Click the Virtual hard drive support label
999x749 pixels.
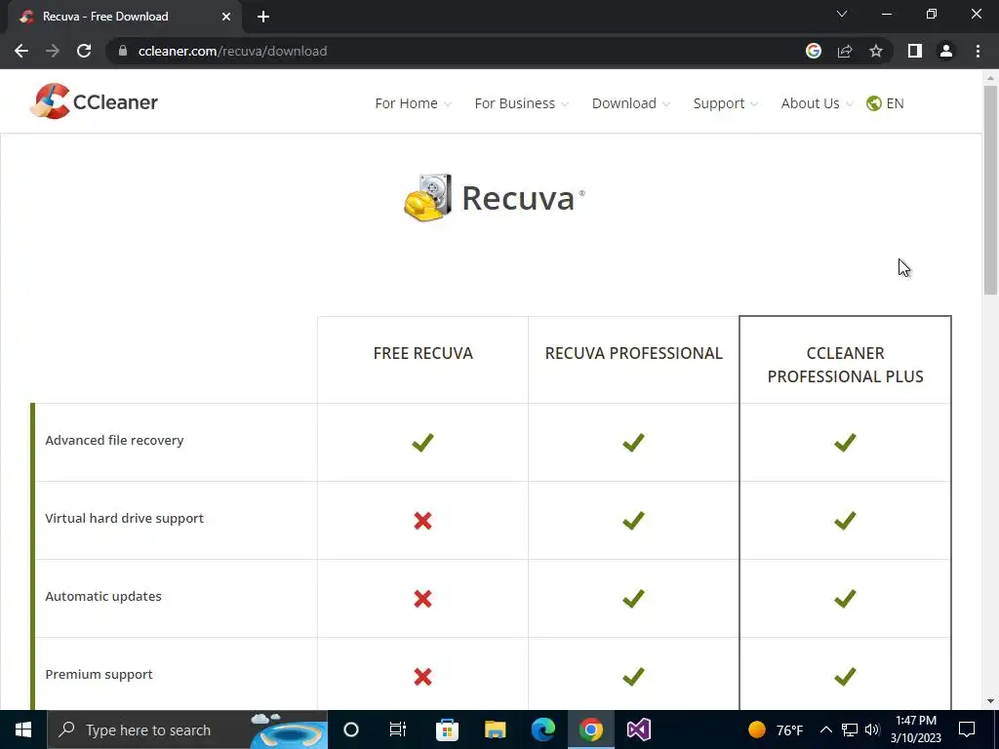coord(124,519)
